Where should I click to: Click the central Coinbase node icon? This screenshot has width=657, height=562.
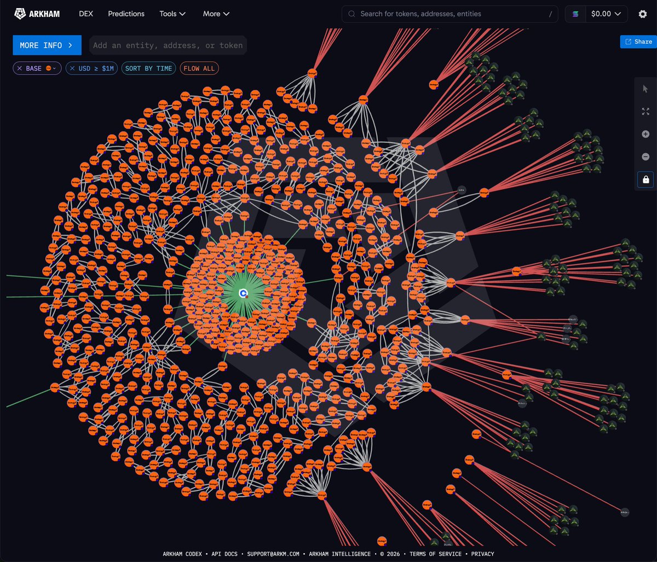tap(244, 294)
